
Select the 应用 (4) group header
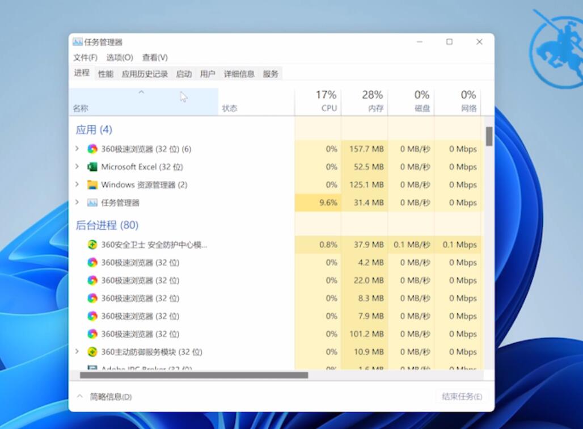click(x=94, y=129)
